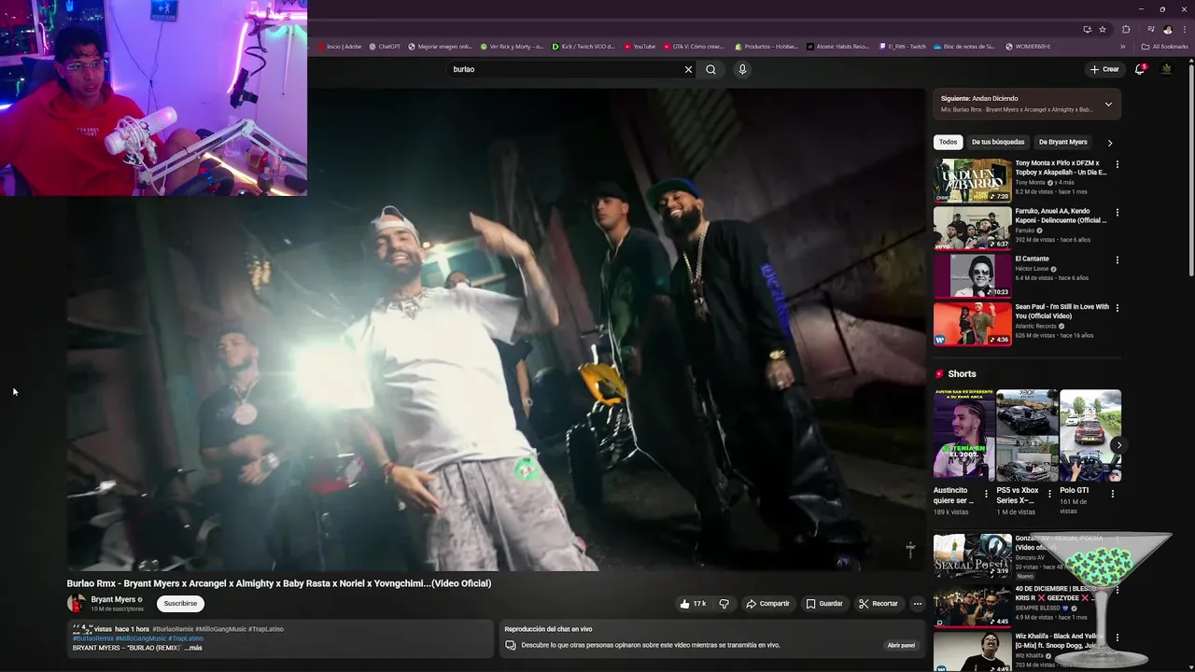
Task: Open Wiz Khalifa Black And Yellow thumbnail
Action: 972,651
